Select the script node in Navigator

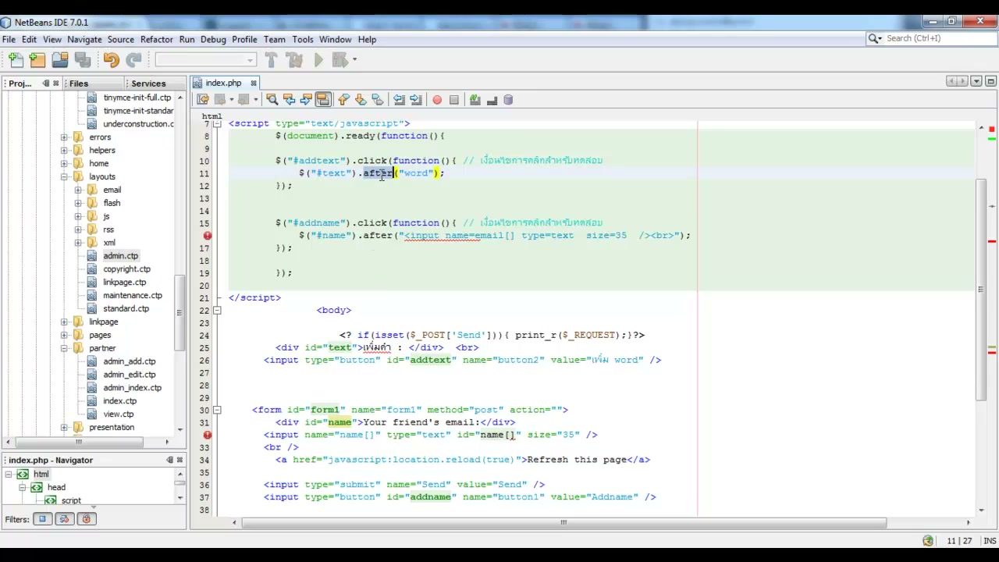click(71, 500)
